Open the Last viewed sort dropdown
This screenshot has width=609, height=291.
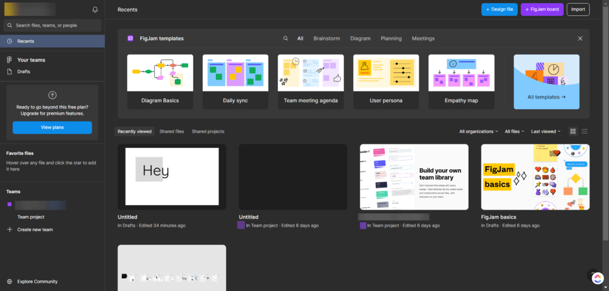click(x=545, y=131)
